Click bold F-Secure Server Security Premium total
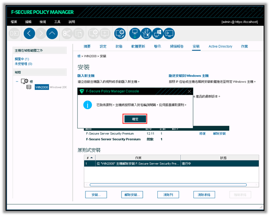 point(113,139)
